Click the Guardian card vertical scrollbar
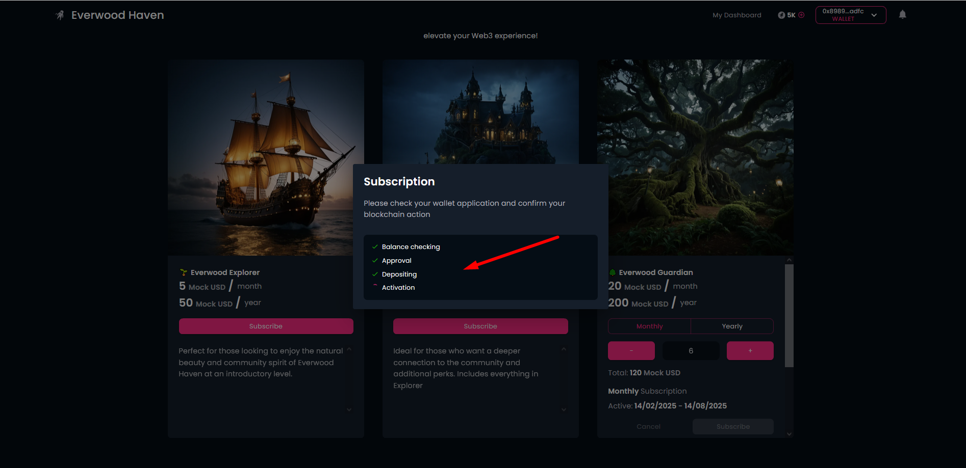Viewport: 966px width, 468px height. (789, 316)
